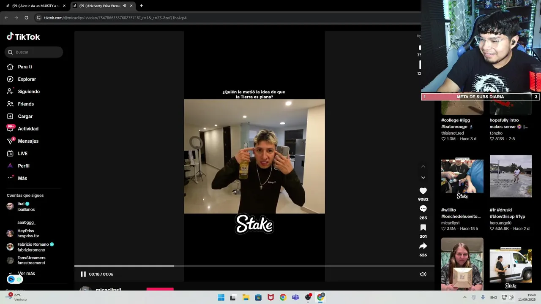The height and width of the screenshot is (304, 541).
Task: Open t3nzho creator name
Action: 496,133
